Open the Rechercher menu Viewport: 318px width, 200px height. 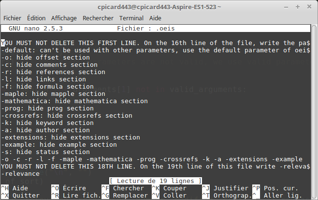click(x=98, y=18)
